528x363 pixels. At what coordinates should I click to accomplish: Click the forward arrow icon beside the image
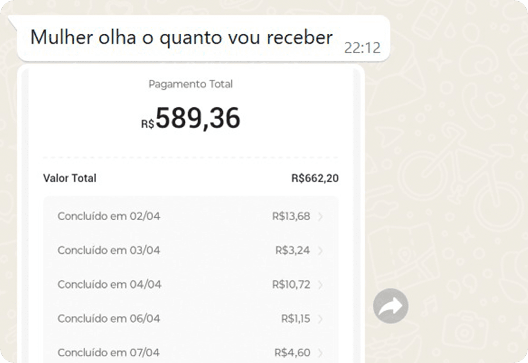(x=390, y=306)
